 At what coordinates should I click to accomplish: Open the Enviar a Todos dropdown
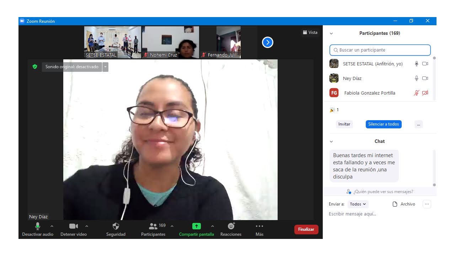[x=358, y=204]
